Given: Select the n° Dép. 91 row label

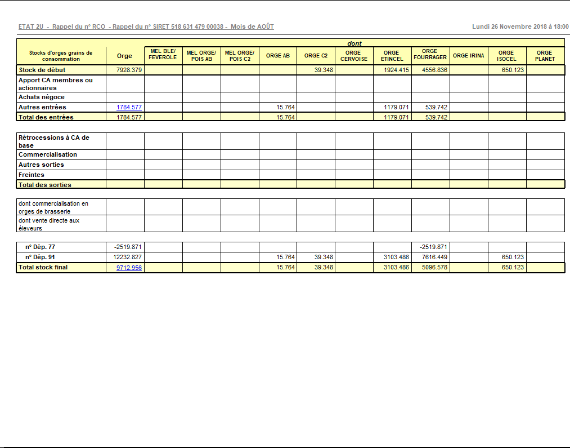Looking at the screenshot, I should click(40, 257).
